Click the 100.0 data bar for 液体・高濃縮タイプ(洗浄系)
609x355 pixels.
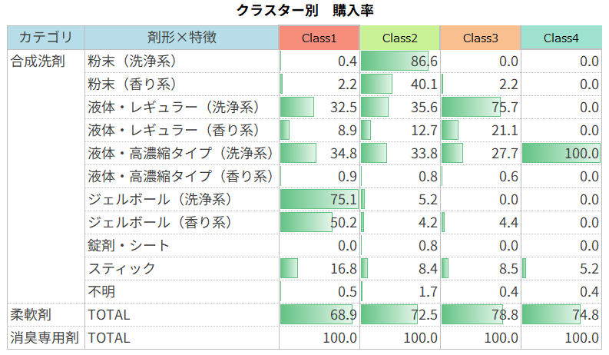coord(561,154)
